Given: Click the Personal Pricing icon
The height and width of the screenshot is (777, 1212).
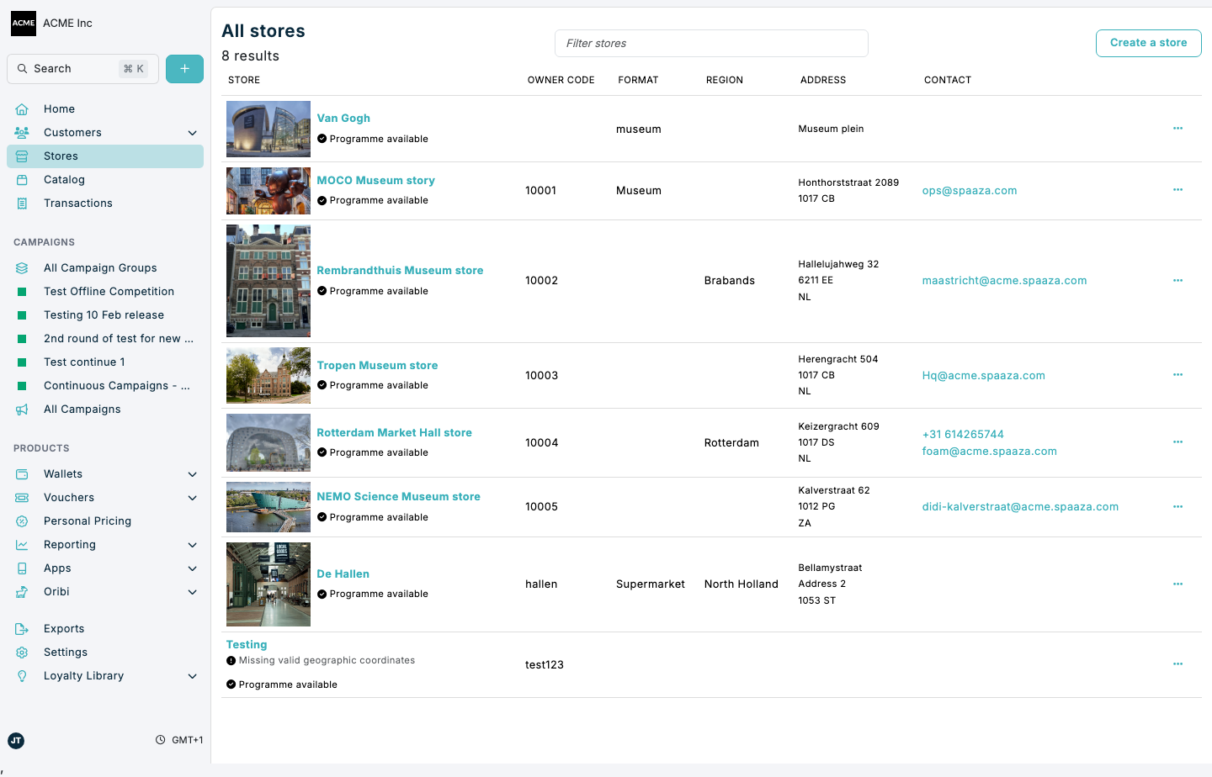Looking at the screenshot, I should [x=22, y=521].
